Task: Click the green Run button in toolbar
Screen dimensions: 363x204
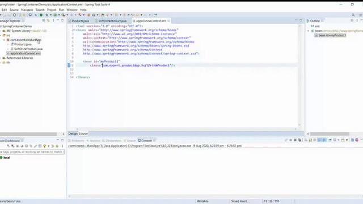Action: point(55,15)
